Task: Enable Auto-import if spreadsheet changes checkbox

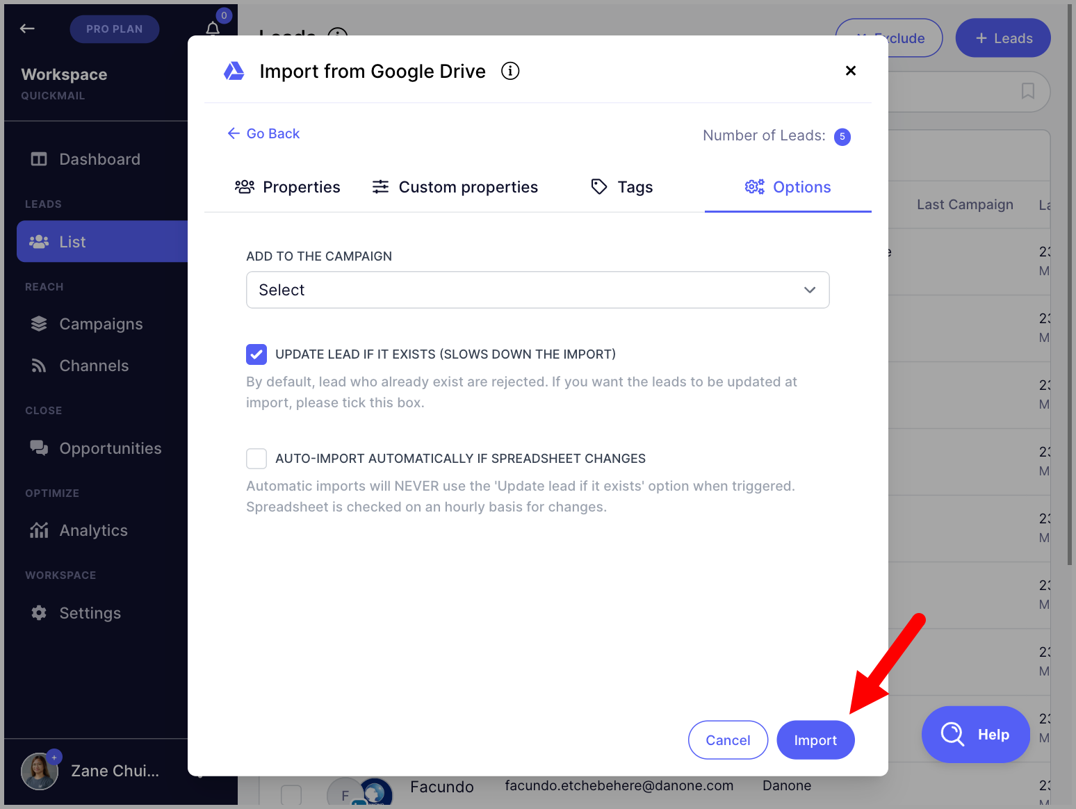Action: click(x=256, y=459)
